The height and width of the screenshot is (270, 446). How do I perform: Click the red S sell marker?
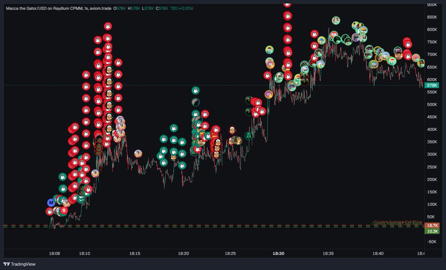[x=64, y=210]
